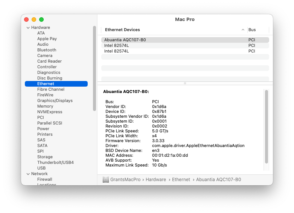This screenshot has width=294, height=213.
Task: Click the sort direction arrow in header
Action: 243,30
